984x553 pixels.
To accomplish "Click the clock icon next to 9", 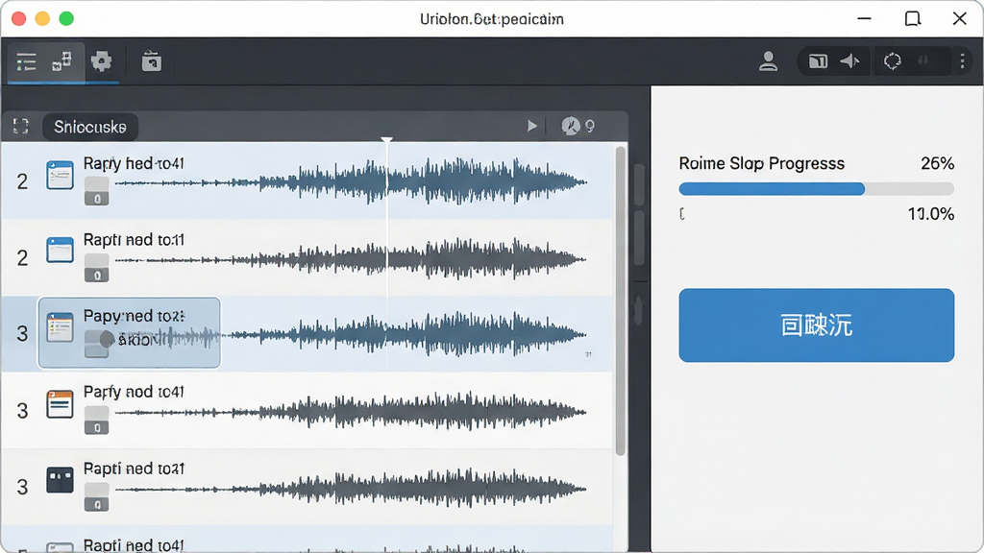I will [x=571, y=126].
